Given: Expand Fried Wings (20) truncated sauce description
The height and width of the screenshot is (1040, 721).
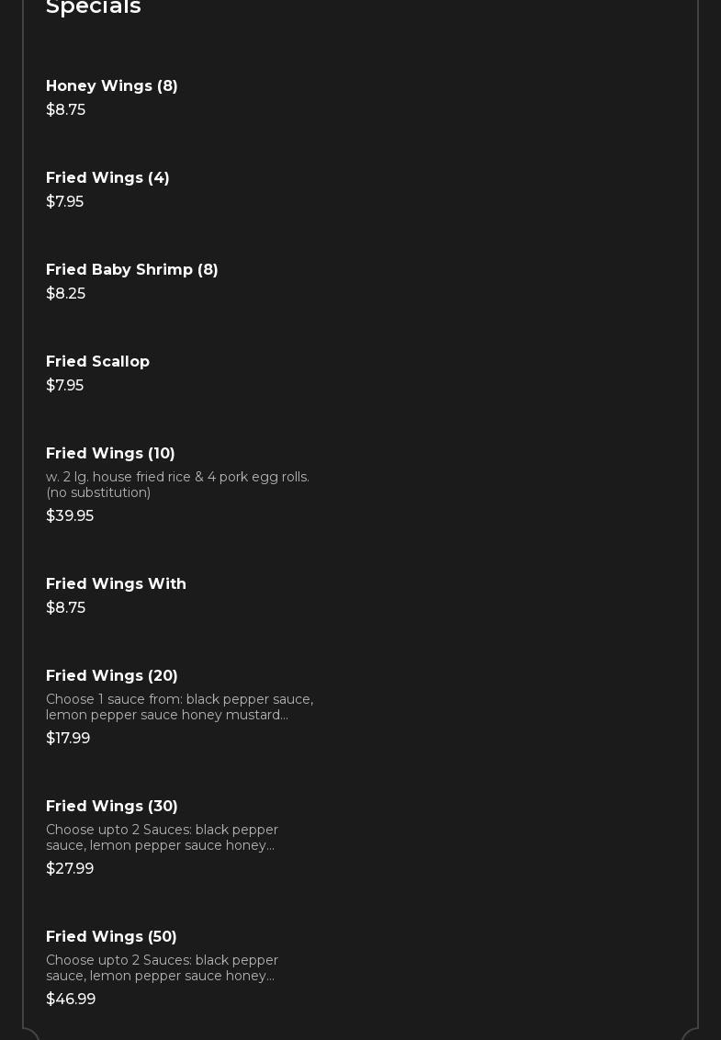Looking at the screenshot, I should point(179,707).
